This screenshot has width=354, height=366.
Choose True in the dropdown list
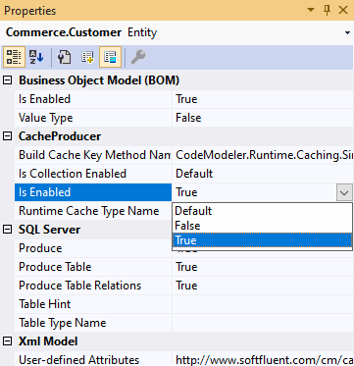point(262,240)
